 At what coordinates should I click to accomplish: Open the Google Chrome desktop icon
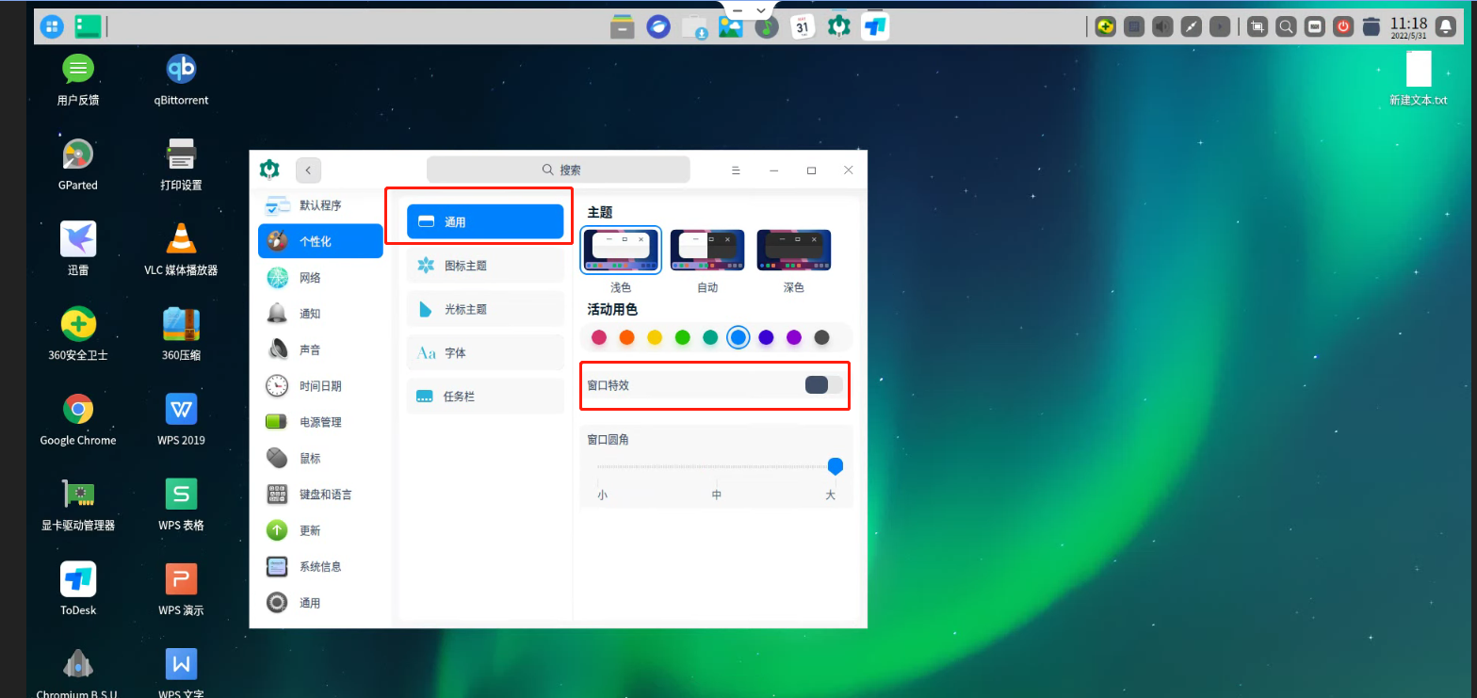click(x=78, y=419)
